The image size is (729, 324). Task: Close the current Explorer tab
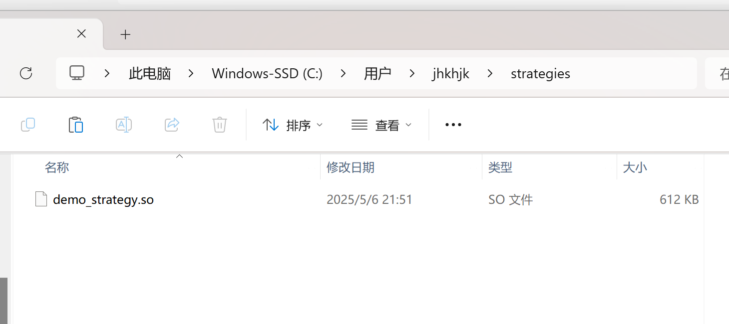(81, 34)
